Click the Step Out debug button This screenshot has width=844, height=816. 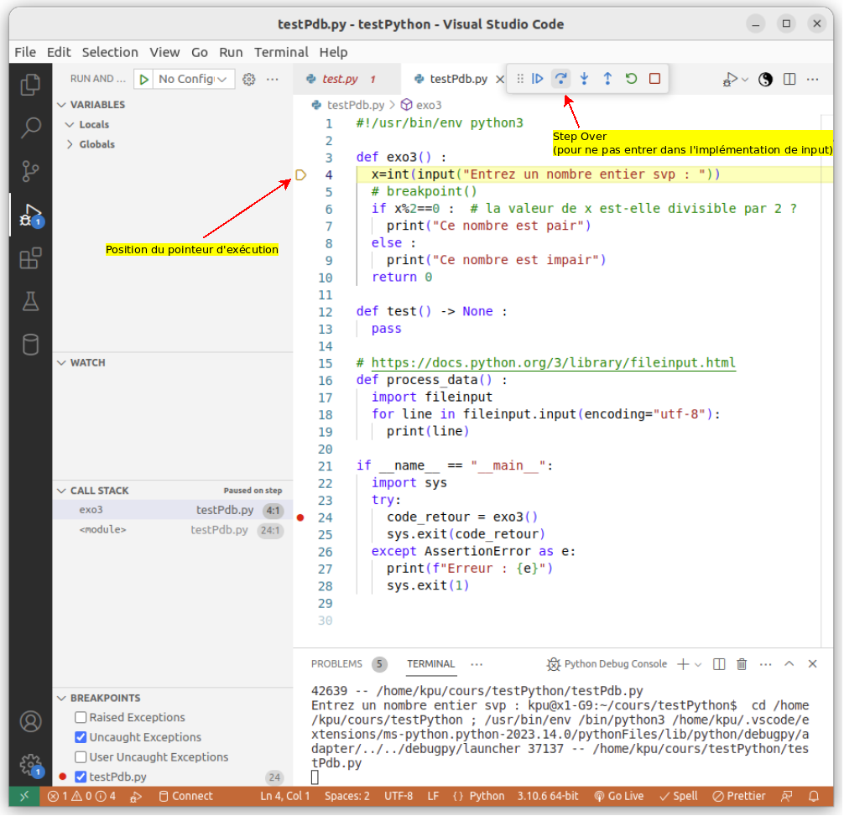tap(608, 79)
